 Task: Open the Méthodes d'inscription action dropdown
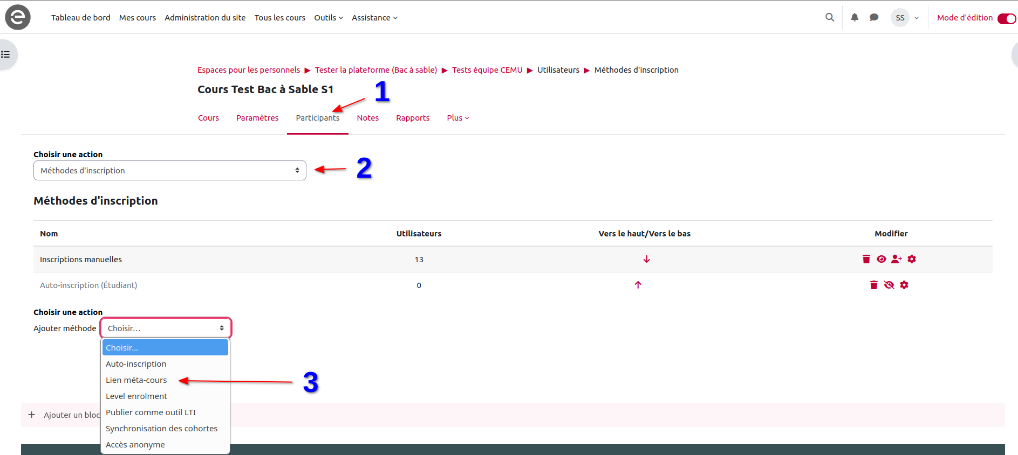[x=169, y=171]
